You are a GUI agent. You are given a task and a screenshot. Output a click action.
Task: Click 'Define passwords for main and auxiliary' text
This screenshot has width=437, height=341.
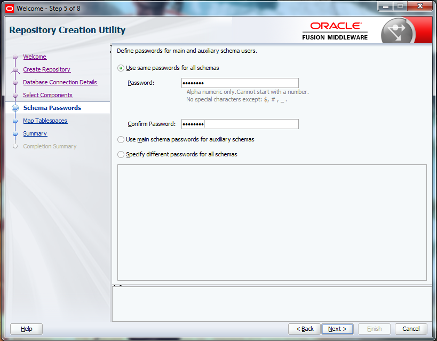[x=187, y=51]
